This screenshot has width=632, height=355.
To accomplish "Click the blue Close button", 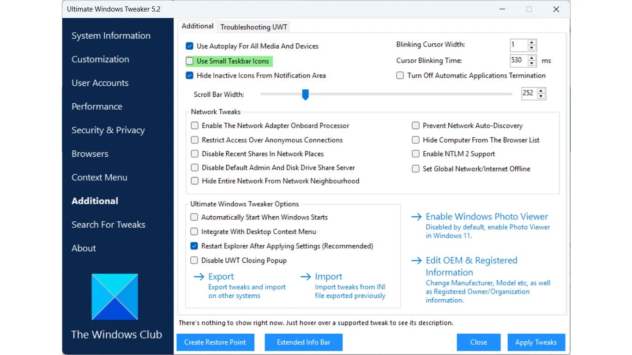I will pos(479,342).
